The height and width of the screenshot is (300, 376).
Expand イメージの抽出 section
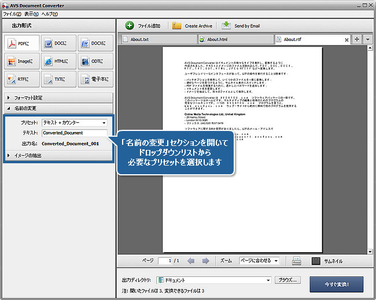[x=59, y=156]
